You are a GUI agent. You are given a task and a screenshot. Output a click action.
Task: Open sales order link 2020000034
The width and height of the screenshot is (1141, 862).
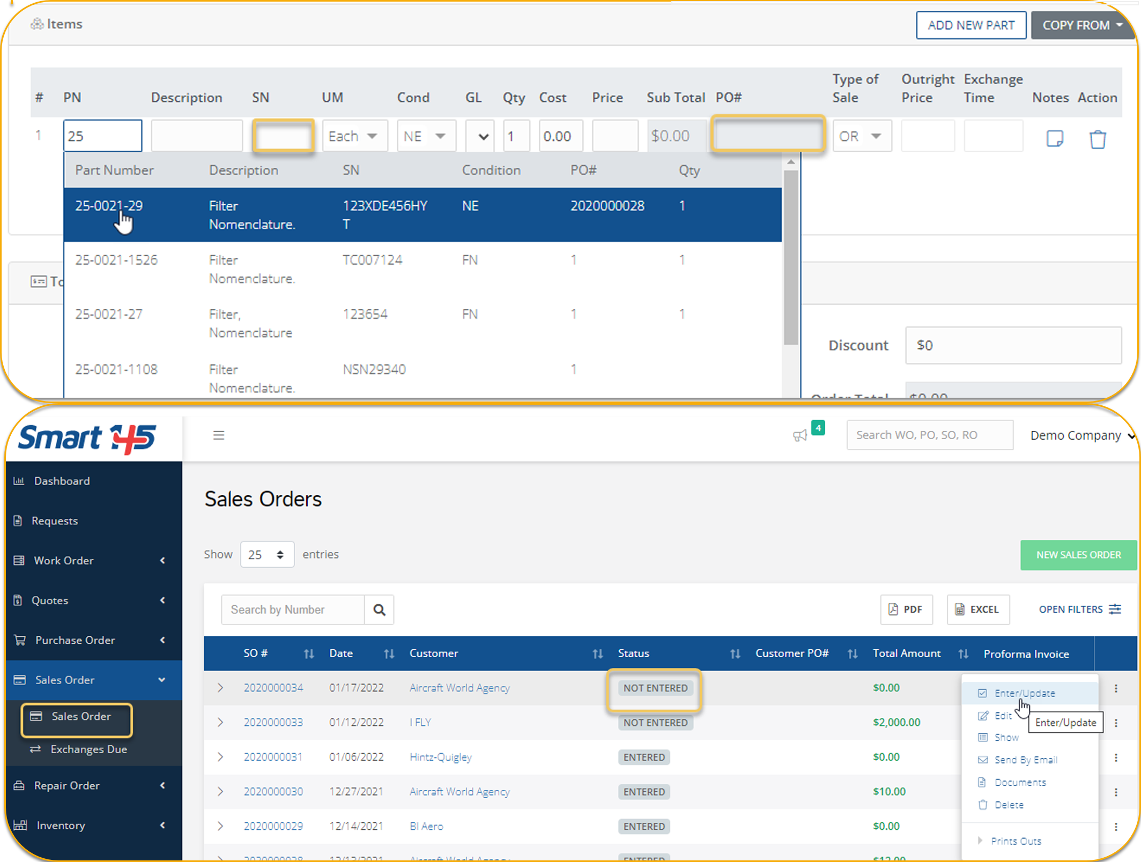[x=273, y=688]
